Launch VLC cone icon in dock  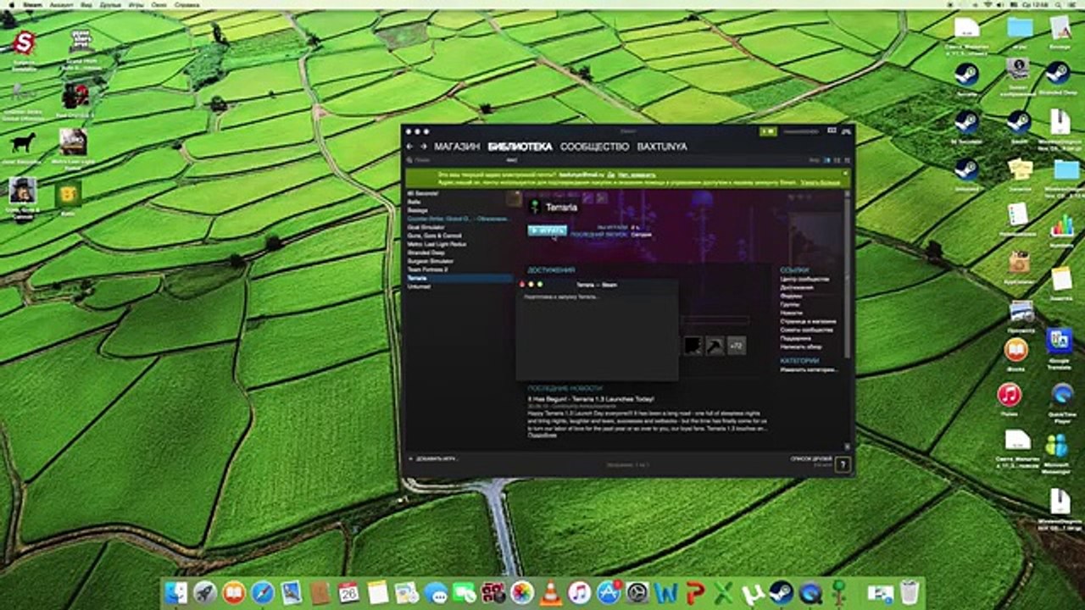[x=550, y=592]
